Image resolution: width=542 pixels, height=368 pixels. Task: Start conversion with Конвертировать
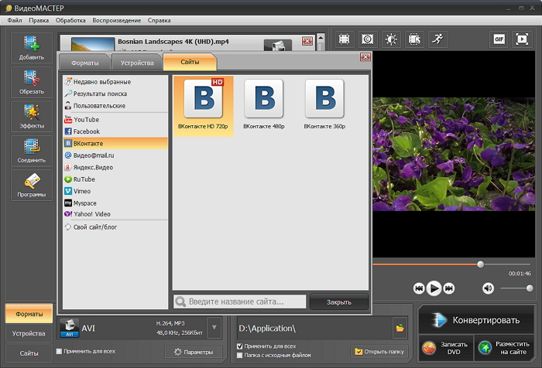coord(476,320)
